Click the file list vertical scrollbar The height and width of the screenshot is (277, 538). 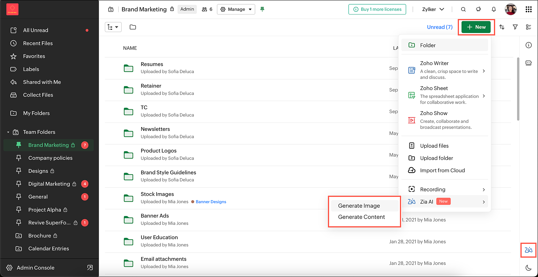518,89
